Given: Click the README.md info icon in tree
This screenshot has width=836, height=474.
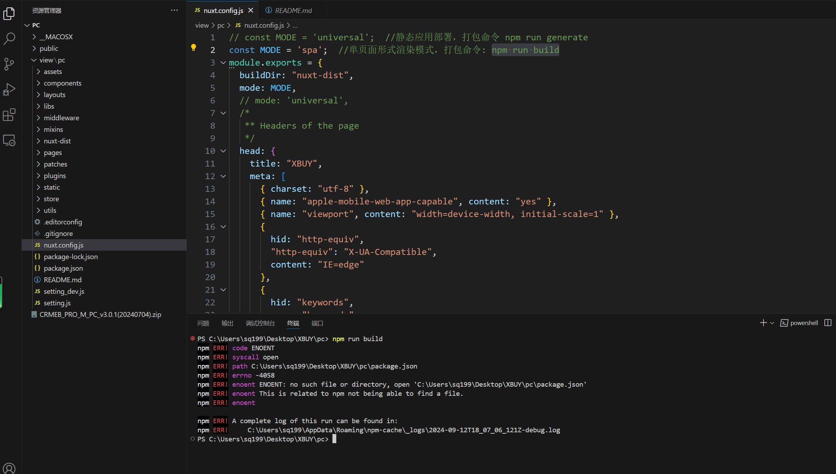Looking at the screenshot, I should (38, 280).
